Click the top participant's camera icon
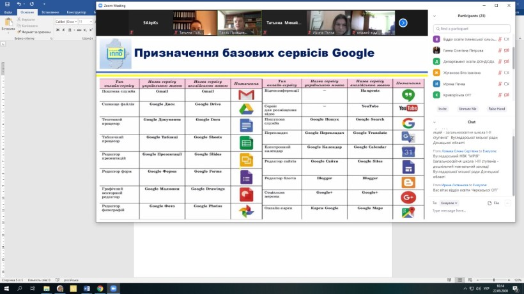 point(507,40)
